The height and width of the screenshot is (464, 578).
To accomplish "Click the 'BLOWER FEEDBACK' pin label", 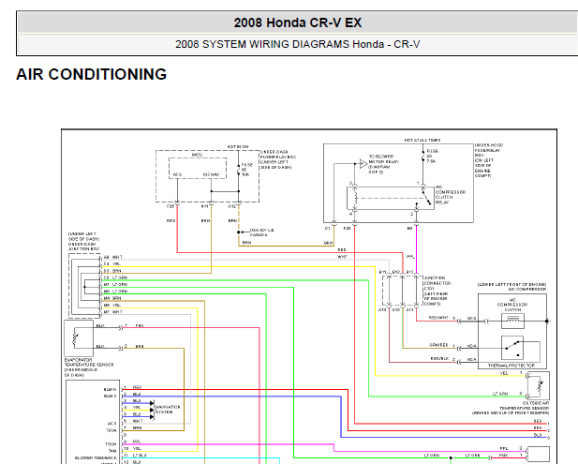I will point(96,457).
